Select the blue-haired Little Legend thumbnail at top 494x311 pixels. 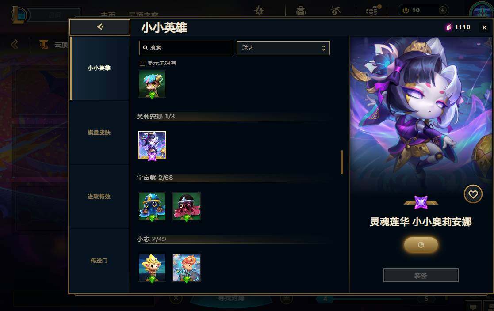(152, 84)
